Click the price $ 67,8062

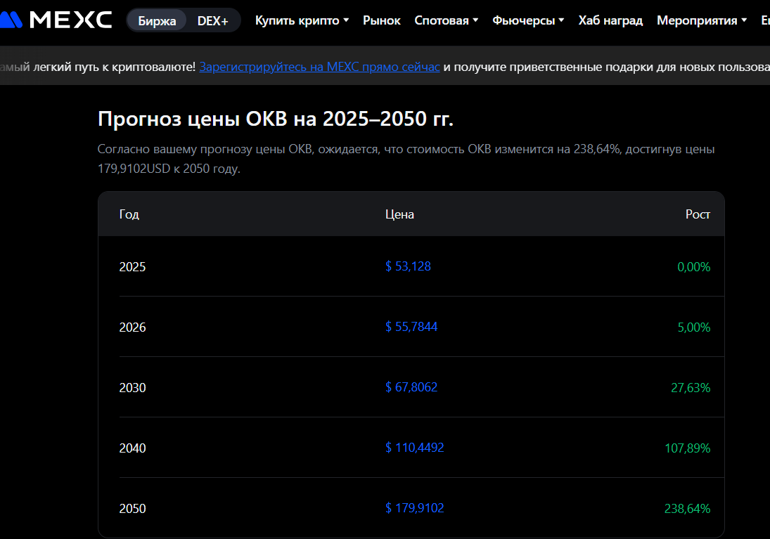411,387
